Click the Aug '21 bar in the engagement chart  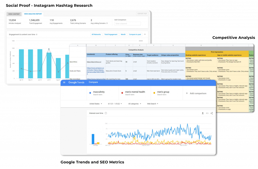click(x=58, y=68)
